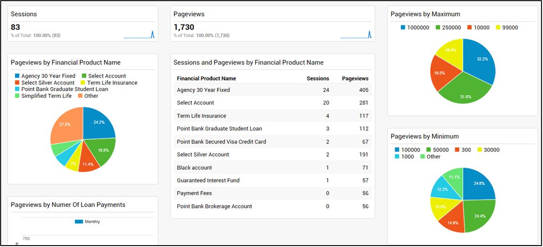
Task: Open the Pageviews by Maximum widget title
Action: point(425,14)
